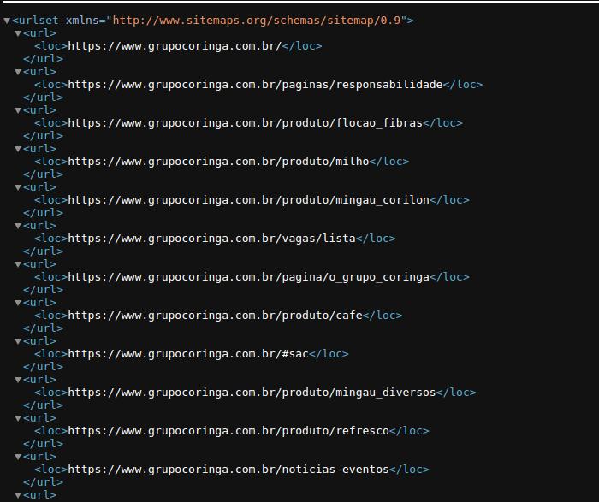Collapse url node for produto/flocao_fibras
The image size is (599, 502).
tap(18, 110)
